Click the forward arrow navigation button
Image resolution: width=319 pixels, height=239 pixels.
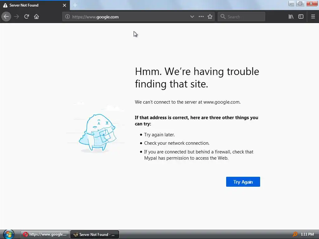(x=17, y=17)
